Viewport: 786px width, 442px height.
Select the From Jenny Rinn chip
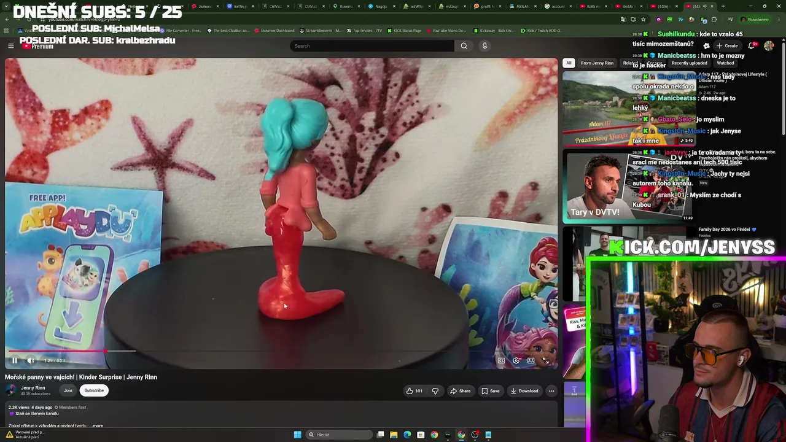597,63
